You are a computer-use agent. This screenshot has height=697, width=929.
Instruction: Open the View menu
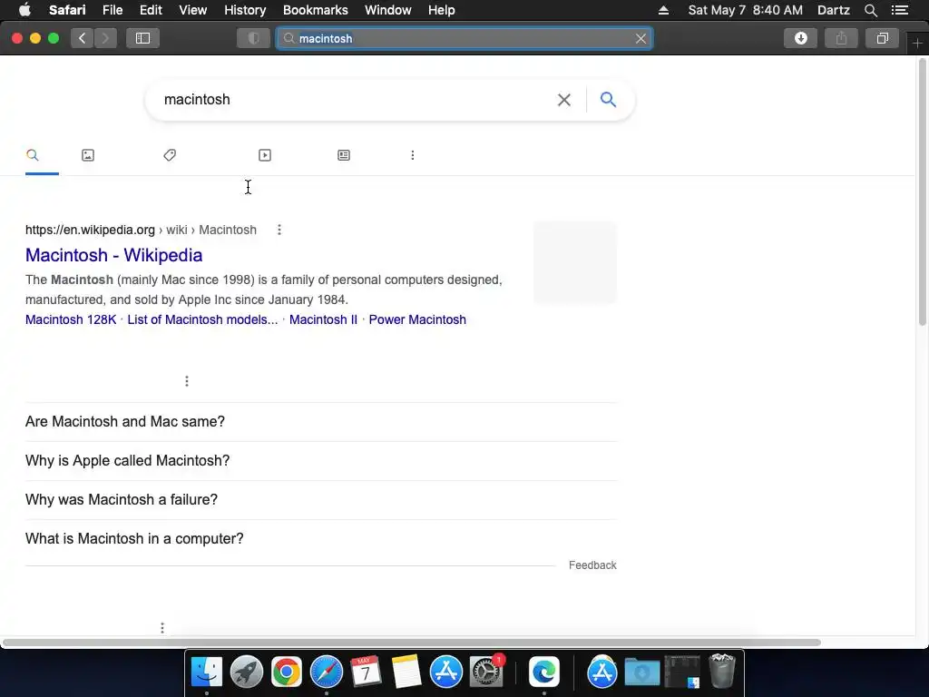pos(193,10)
